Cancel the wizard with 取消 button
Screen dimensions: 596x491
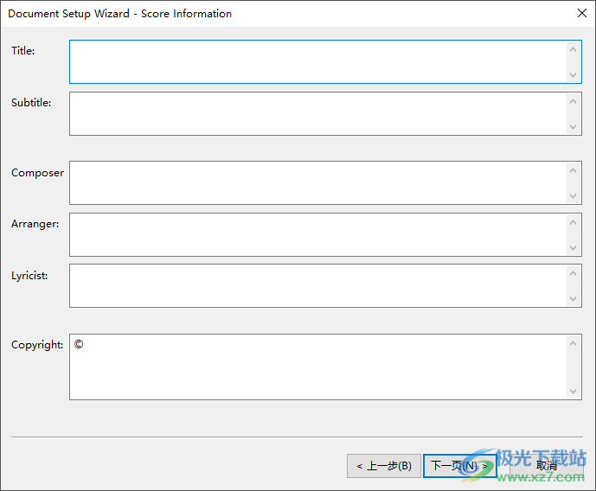[x=547, y=466]
